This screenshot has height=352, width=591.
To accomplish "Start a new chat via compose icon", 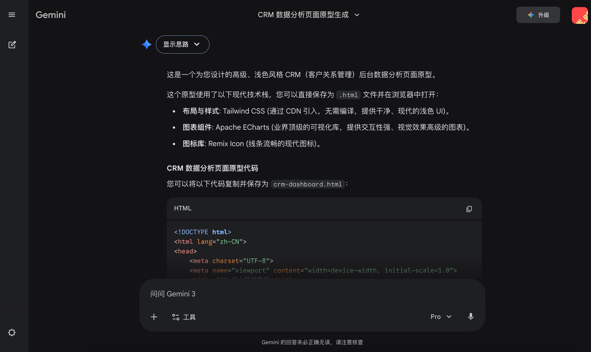I will click(x=12, y=45).
